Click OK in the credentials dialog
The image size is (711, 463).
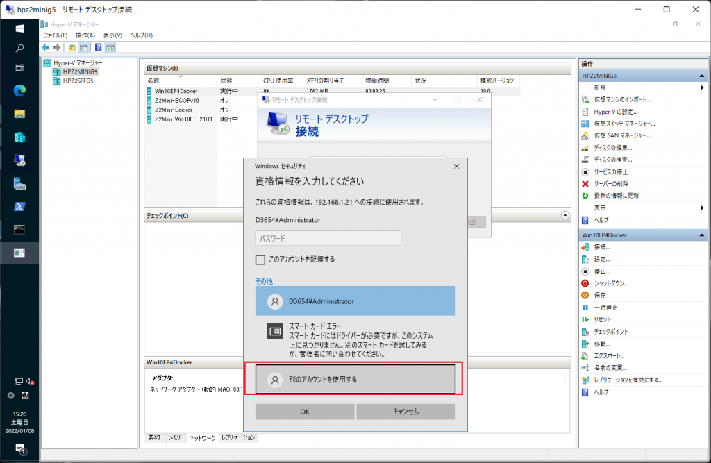304,412
